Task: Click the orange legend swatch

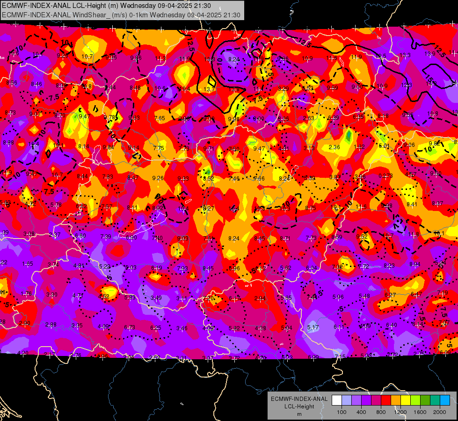Action: (396, 400)
